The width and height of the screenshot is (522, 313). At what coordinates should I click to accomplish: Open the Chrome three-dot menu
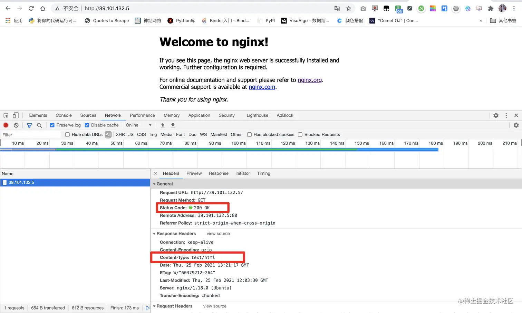(x=514, y=8)
